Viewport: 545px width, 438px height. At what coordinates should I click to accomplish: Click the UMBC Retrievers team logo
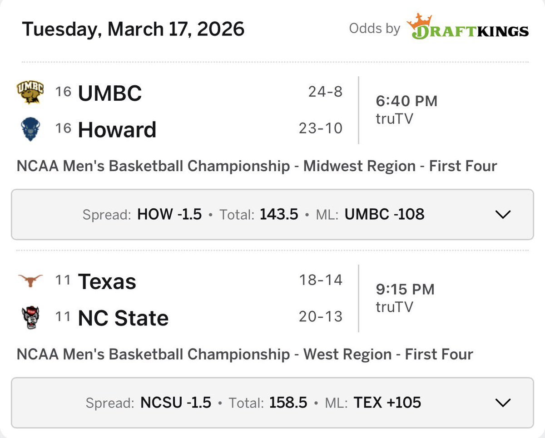[30, 92]
